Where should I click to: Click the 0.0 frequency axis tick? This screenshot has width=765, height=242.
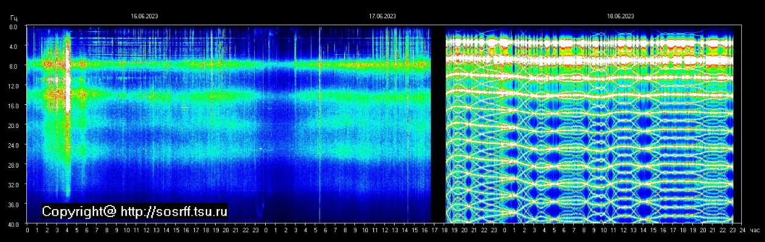[x=13, y=27]
